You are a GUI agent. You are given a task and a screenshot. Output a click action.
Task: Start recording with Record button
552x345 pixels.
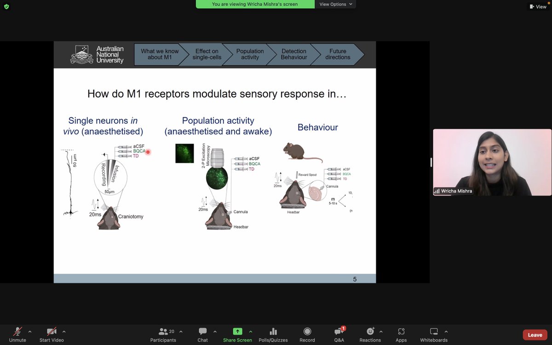(x=307, y=334)
